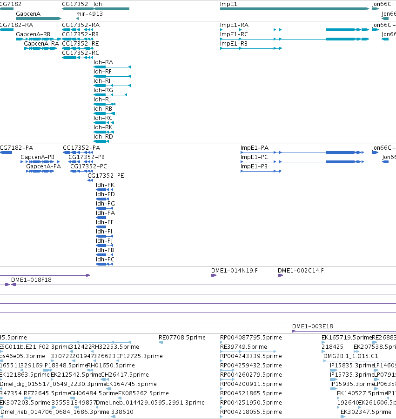Select the GapcenA gene bar
The image size is (396, 419).
coord(39,19)
